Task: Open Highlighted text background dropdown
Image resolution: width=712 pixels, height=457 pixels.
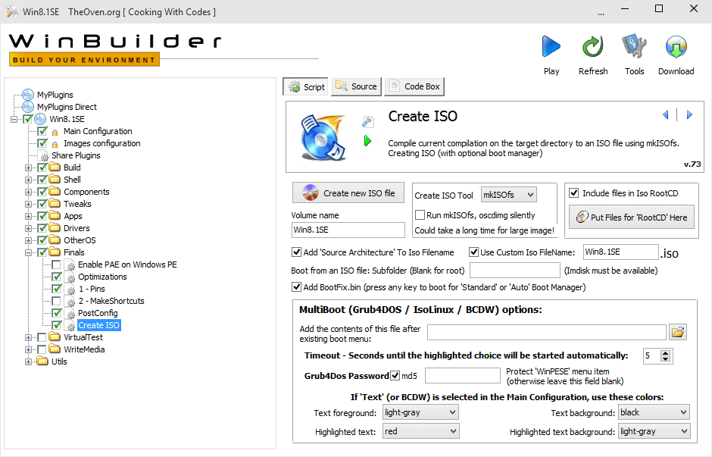Action: [654, 431]
